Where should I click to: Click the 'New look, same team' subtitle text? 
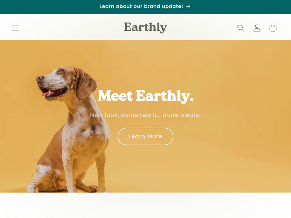[x=123, y=115]
